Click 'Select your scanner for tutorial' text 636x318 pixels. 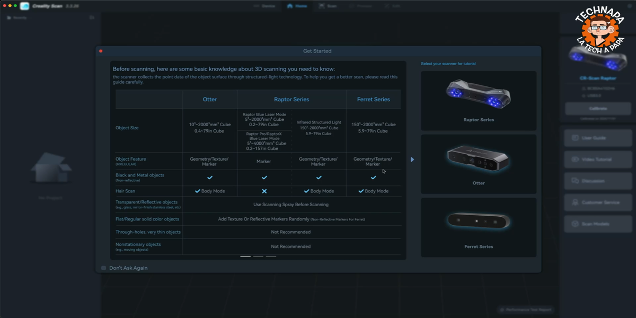448,64
